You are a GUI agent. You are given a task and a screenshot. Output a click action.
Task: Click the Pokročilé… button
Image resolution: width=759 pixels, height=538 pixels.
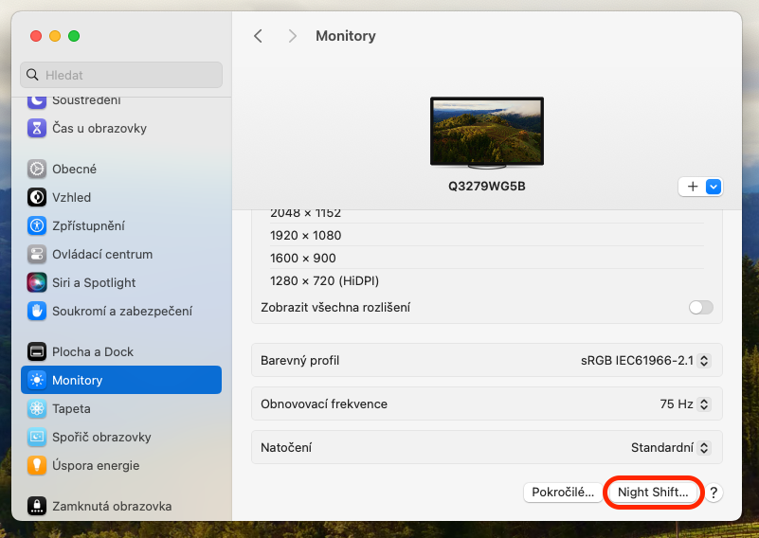point(563,493)
